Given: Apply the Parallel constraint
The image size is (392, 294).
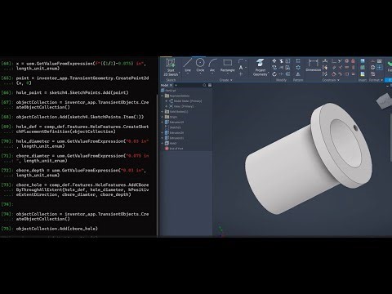Looking at the screenshot, I should [x=334, y=67].
